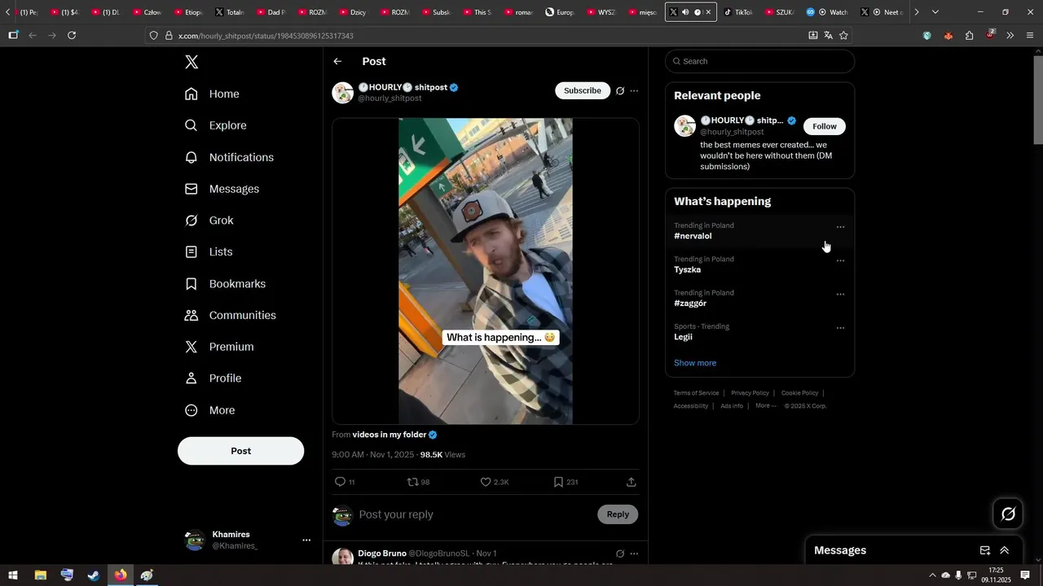Expand the footer More link
Viewport: 1043px width, 586px height.
click(764, 405)
